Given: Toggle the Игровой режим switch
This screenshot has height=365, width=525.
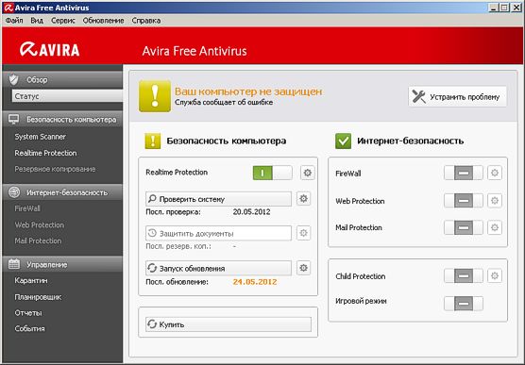Looking at the screenshot, I should pyautogui.click(x=464, y=304).
